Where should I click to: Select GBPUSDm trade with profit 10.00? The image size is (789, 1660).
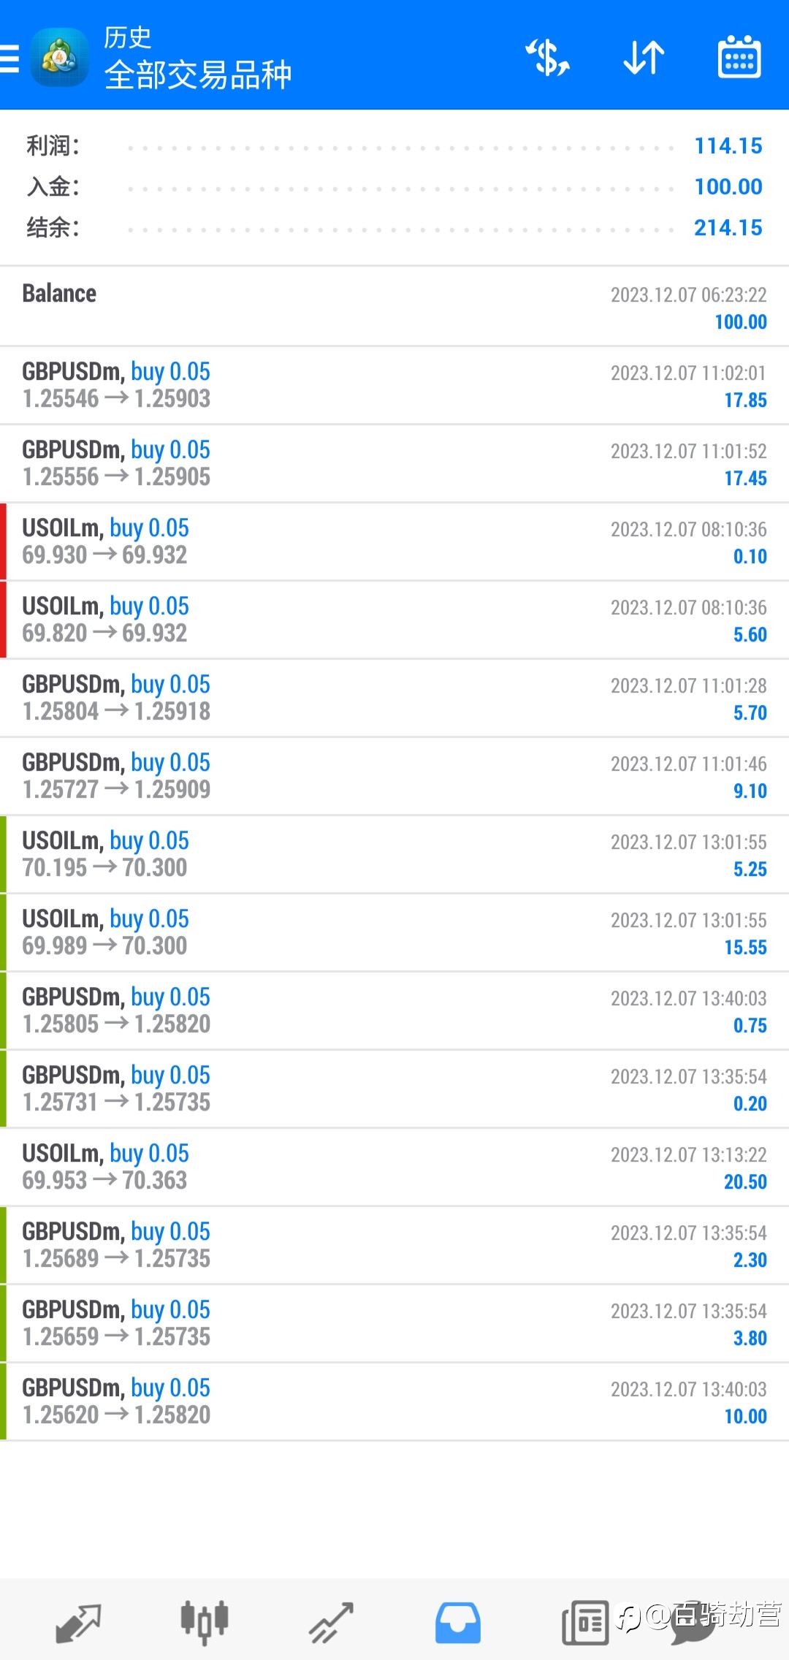394,1401
